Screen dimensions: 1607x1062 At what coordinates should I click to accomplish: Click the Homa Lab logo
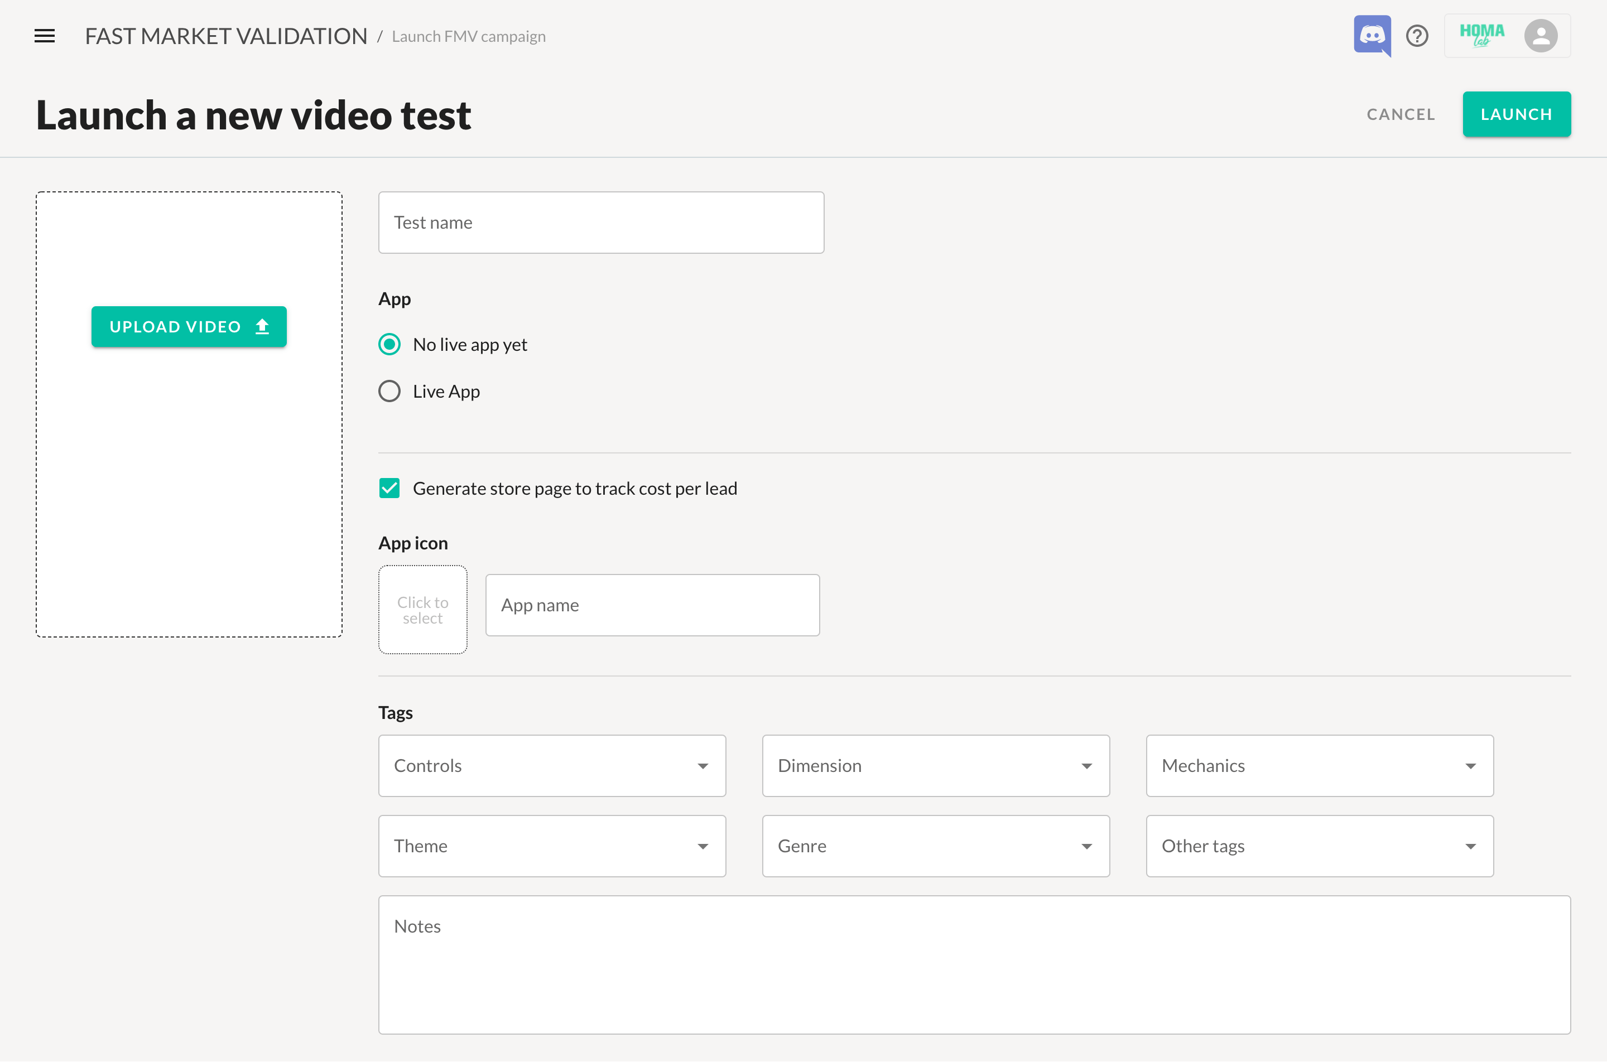(x=1481, y=35)
